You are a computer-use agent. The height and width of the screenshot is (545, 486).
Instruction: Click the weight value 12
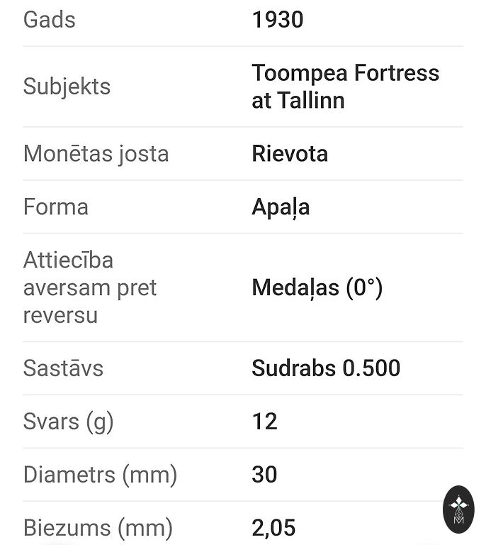click(264, 422)
